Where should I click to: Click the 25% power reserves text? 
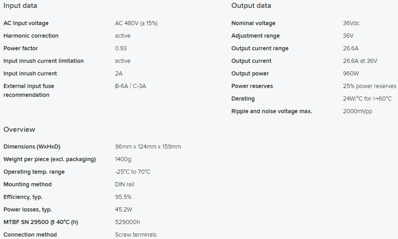coord(370,86)
